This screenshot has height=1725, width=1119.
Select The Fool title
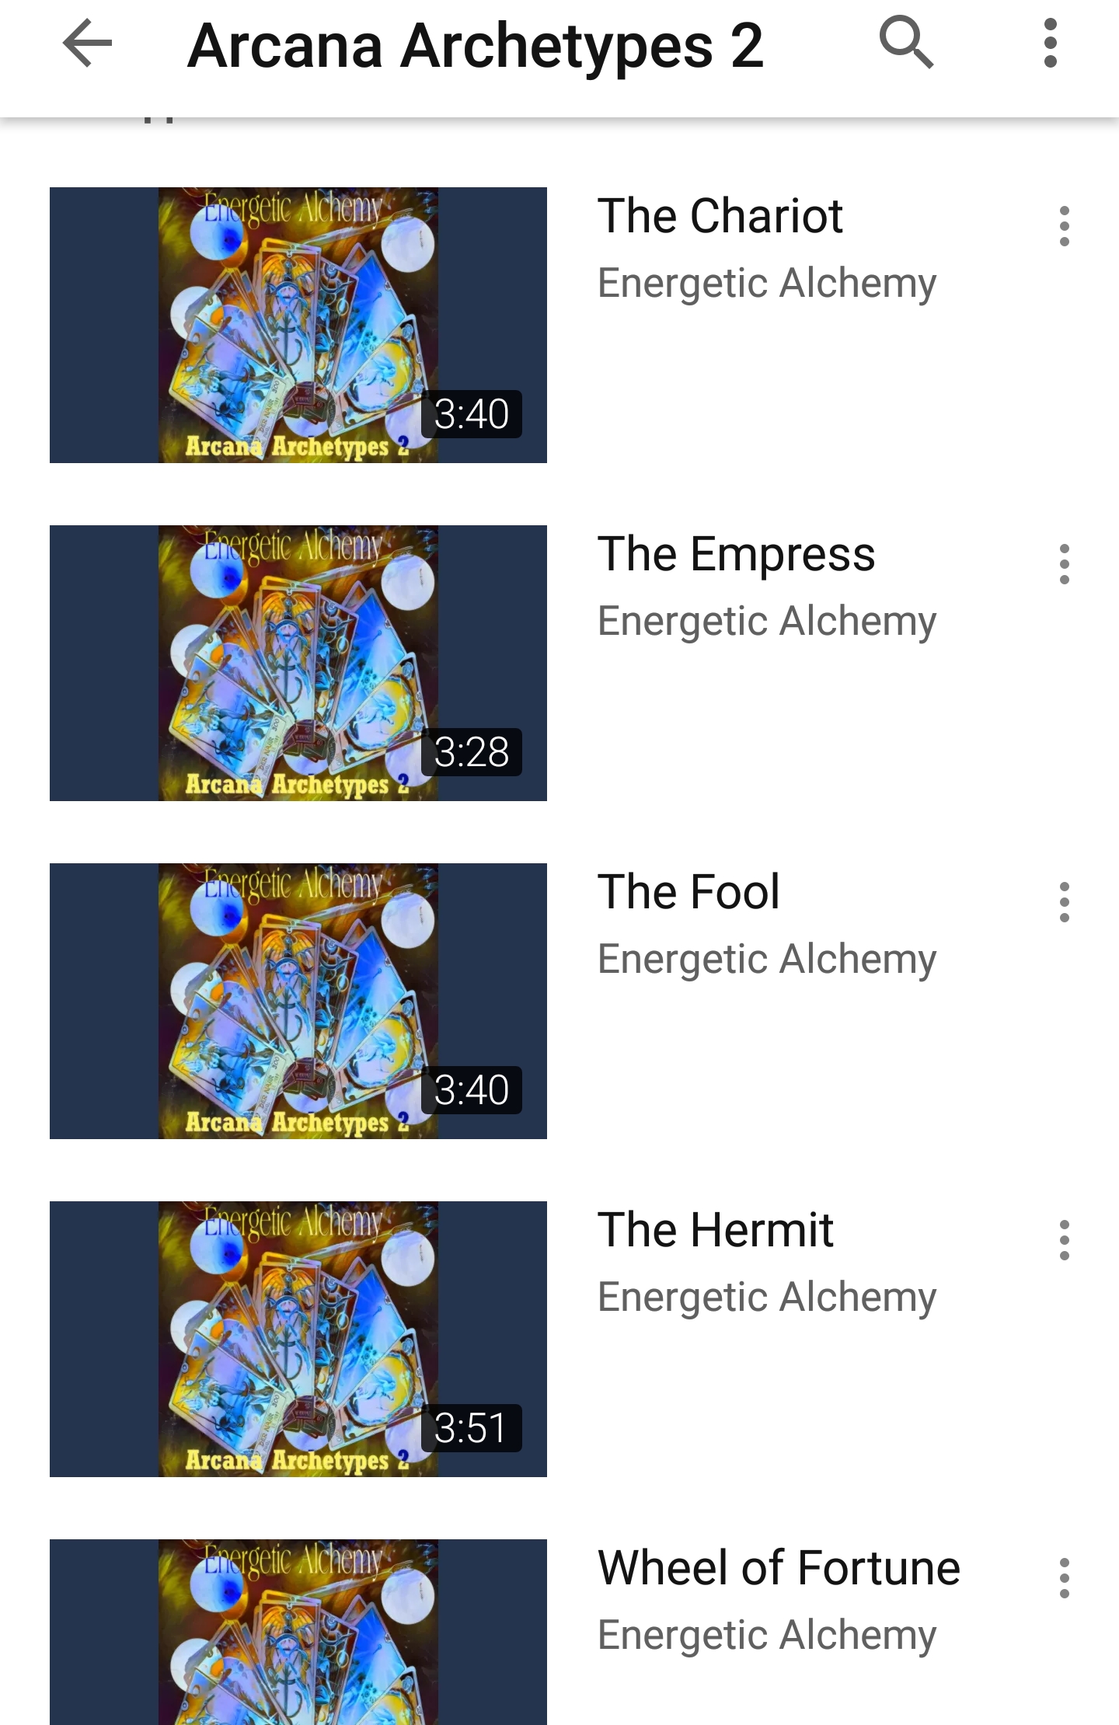(688, 891)
